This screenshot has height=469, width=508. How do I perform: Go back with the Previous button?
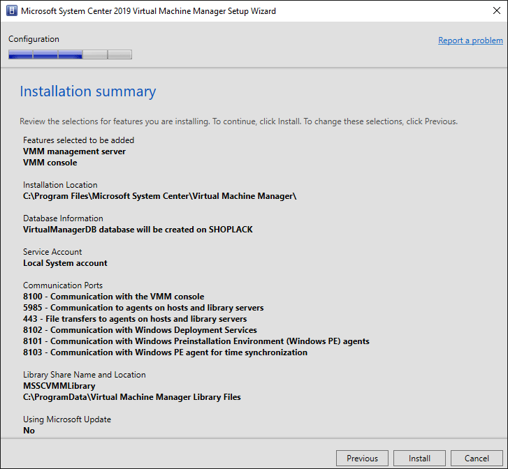362,459
